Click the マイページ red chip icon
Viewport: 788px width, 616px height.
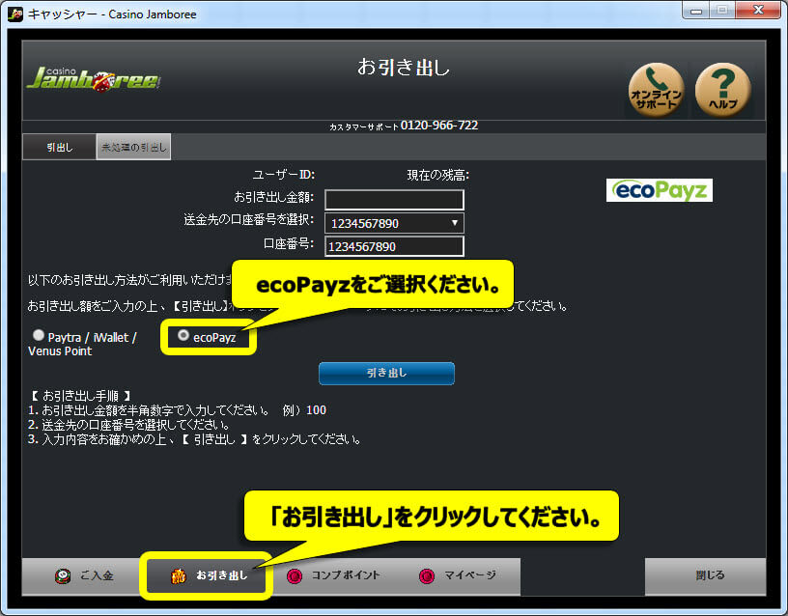[427, 575]
